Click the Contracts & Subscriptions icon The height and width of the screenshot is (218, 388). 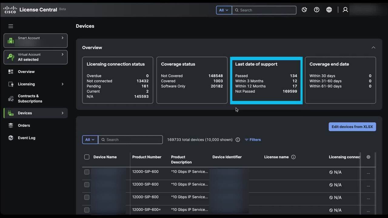[11, 99]
